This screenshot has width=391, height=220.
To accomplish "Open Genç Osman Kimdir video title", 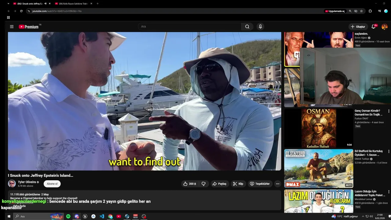I will click(x=369, y=112).
